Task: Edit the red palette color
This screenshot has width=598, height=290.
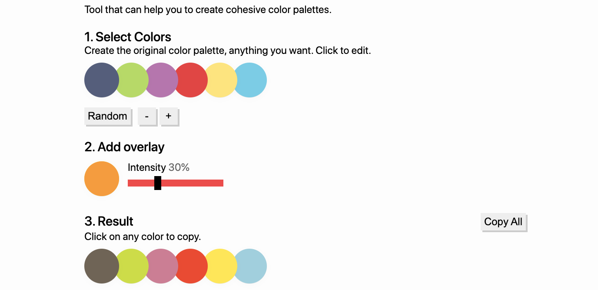Action: click(x=191, y=80)
